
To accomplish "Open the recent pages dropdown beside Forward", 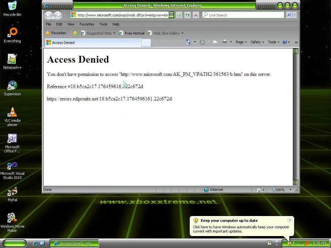I will 65,15.
